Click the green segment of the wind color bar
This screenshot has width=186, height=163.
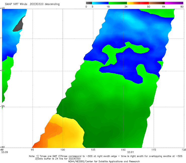(118, 3)
